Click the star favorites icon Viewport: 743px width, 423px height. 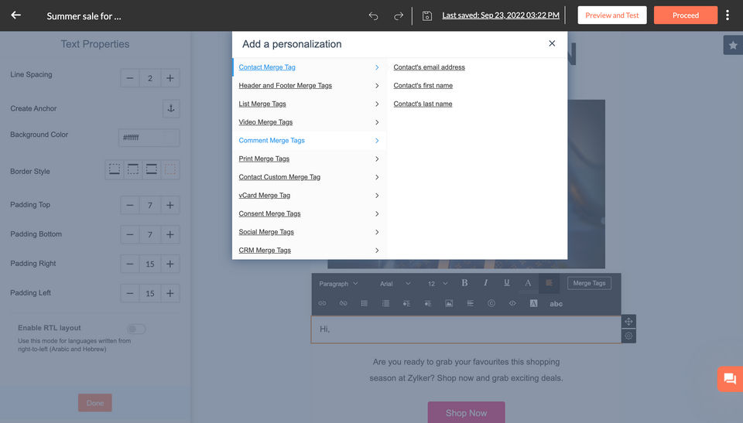pos(733,46)
